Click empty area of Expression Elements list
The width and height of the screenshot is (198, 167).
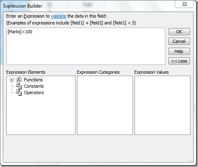point(41,115)
